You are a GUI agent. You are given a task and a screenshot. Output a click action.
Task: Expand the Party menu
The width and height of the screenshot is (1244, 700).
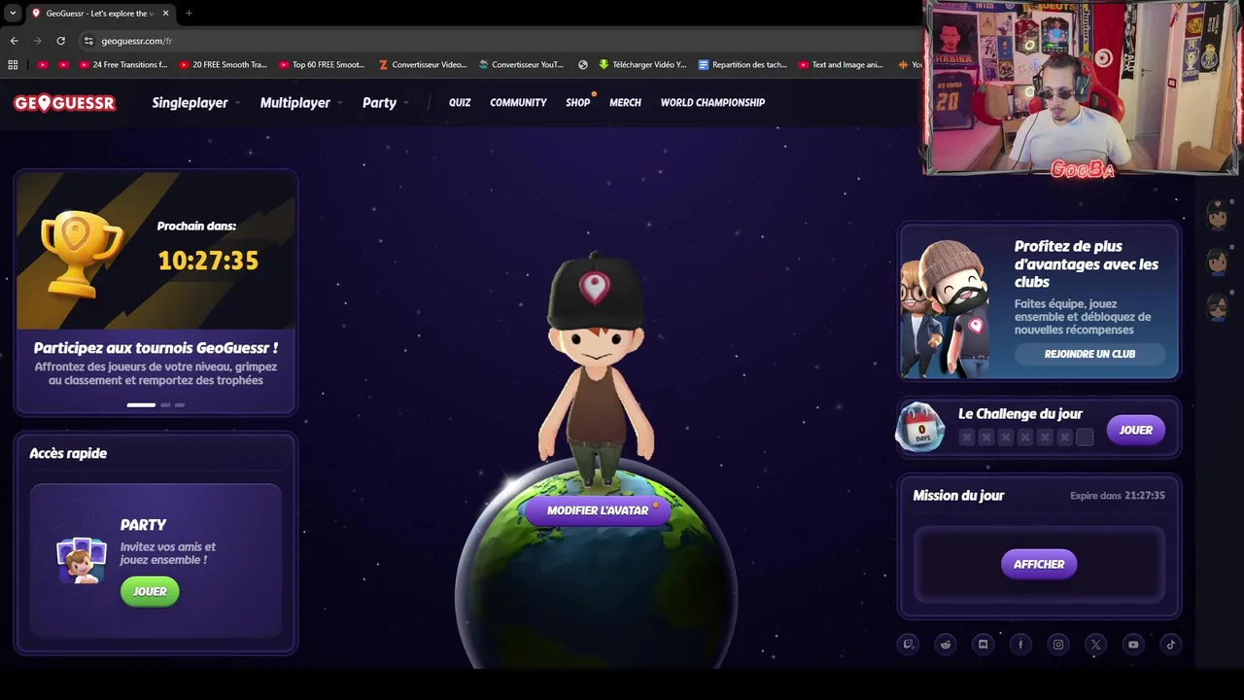click(x=385, y=103)
